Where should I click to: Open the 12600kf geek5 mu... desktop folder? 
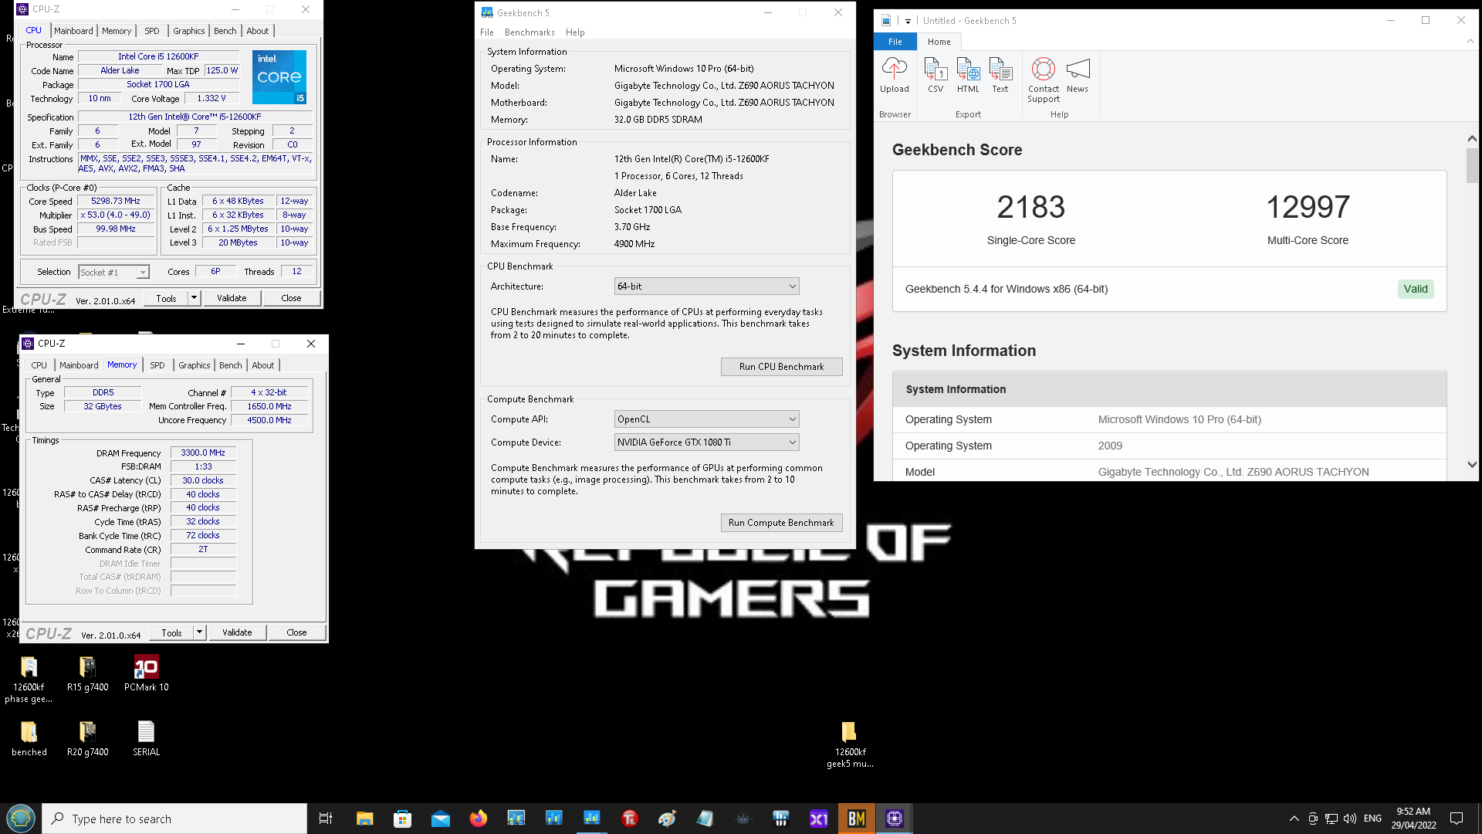[x=850, y=744]
